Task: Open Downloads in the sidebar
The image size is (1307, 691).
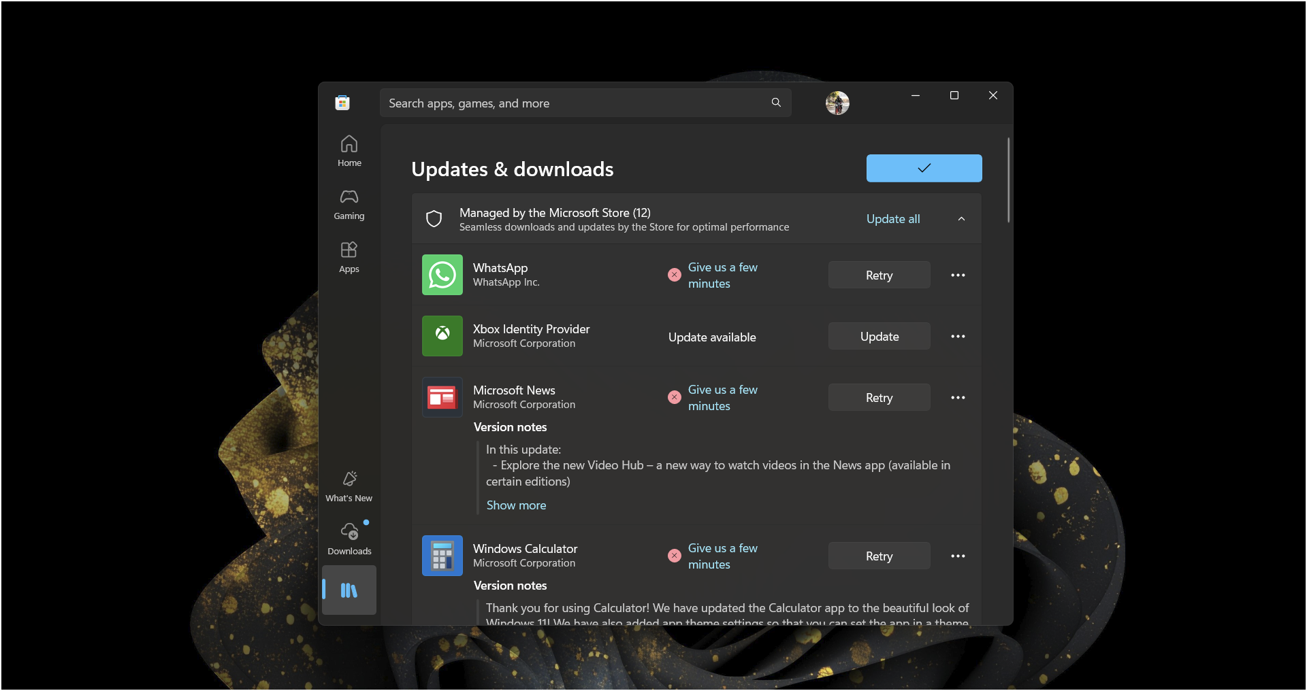Action: [x=349, y=539]
